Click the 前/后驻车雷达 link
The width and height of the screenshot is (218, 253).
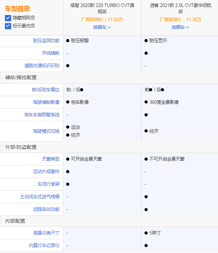pos(46,90)
